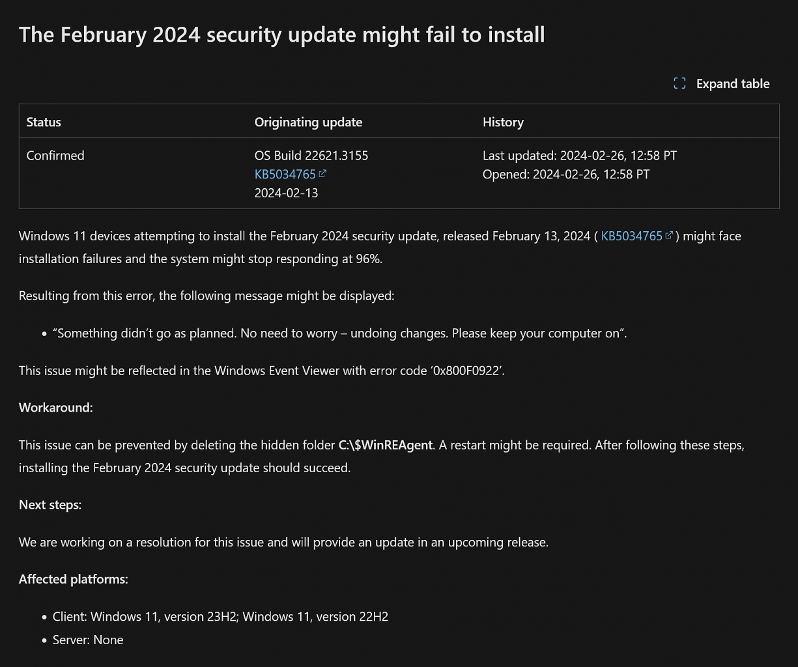Click the "We are working on a resolution" sentence

click(283, 542)
